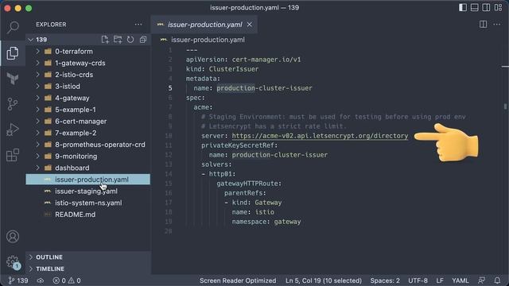The width and height of the screenshot is (509, 286).
Task: Click the git branch 139 status item
Action: point(17,280)
